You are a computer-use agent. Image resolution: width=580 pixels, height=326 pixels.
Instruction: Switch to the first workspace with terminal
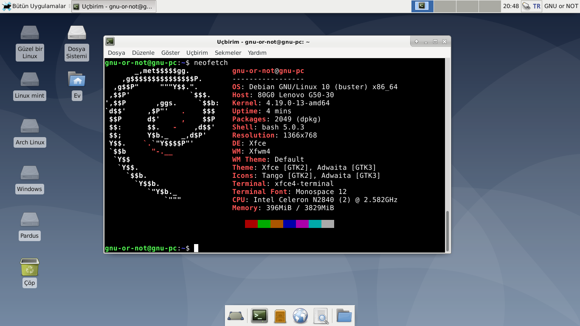[422, 6]
